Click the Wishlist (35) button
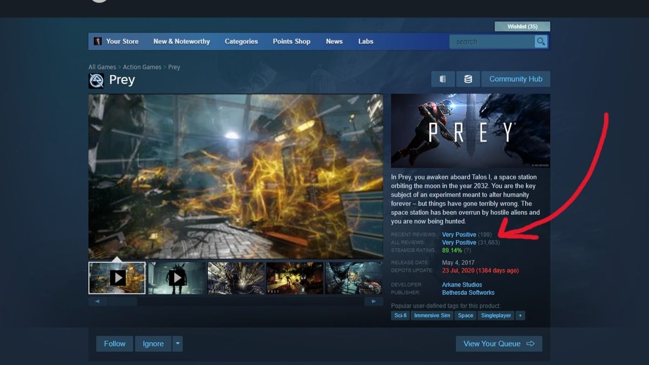The height and width of the screenshot is (365, 649). [522, 26]
